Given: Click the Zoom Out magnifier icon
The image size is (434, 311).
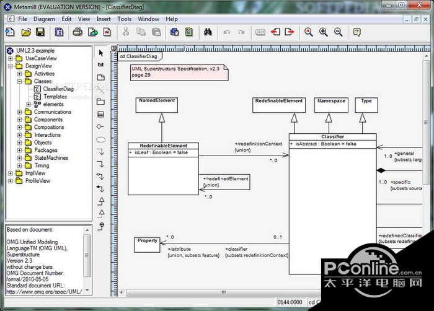Looking at the screenshot, I should (x=339, y=32).
